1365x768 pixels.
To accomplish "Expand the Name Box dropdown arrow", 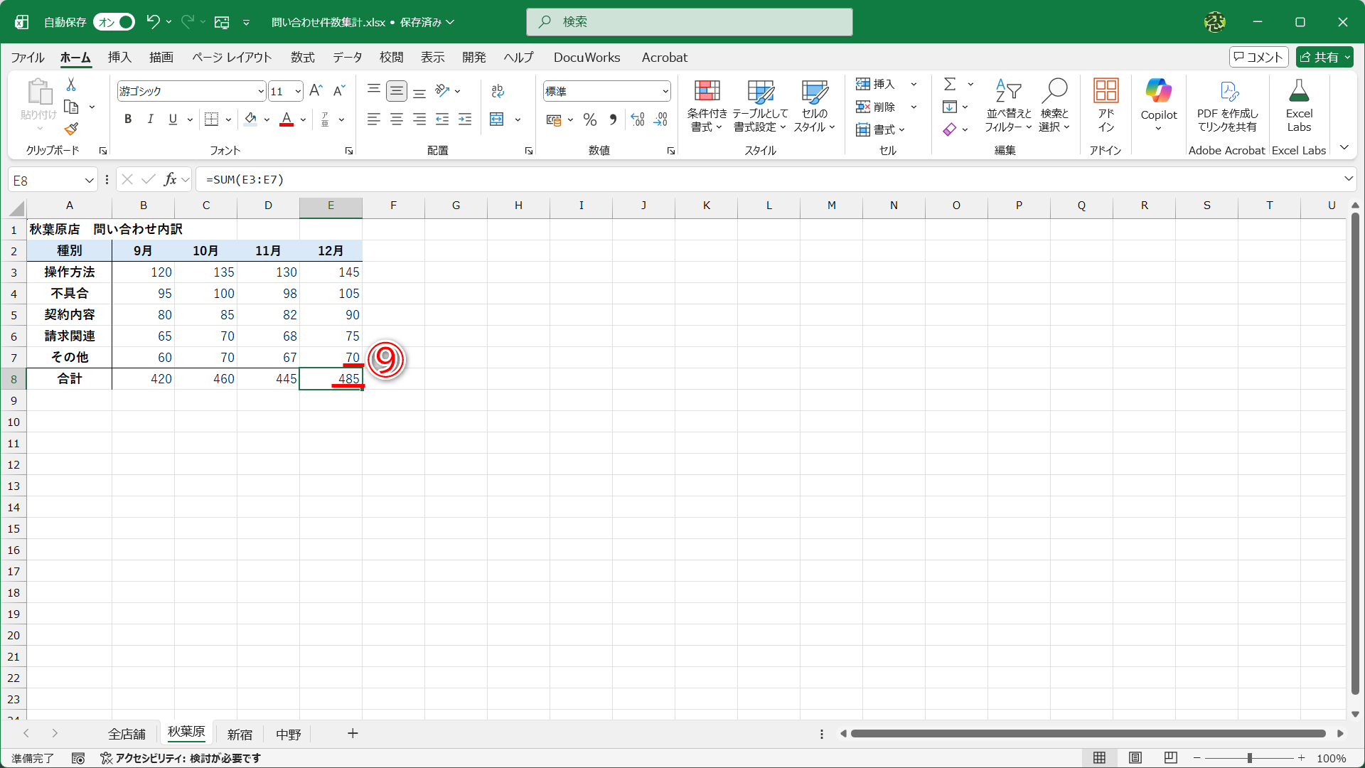I will pyautogui.click(x=90, y=180).
